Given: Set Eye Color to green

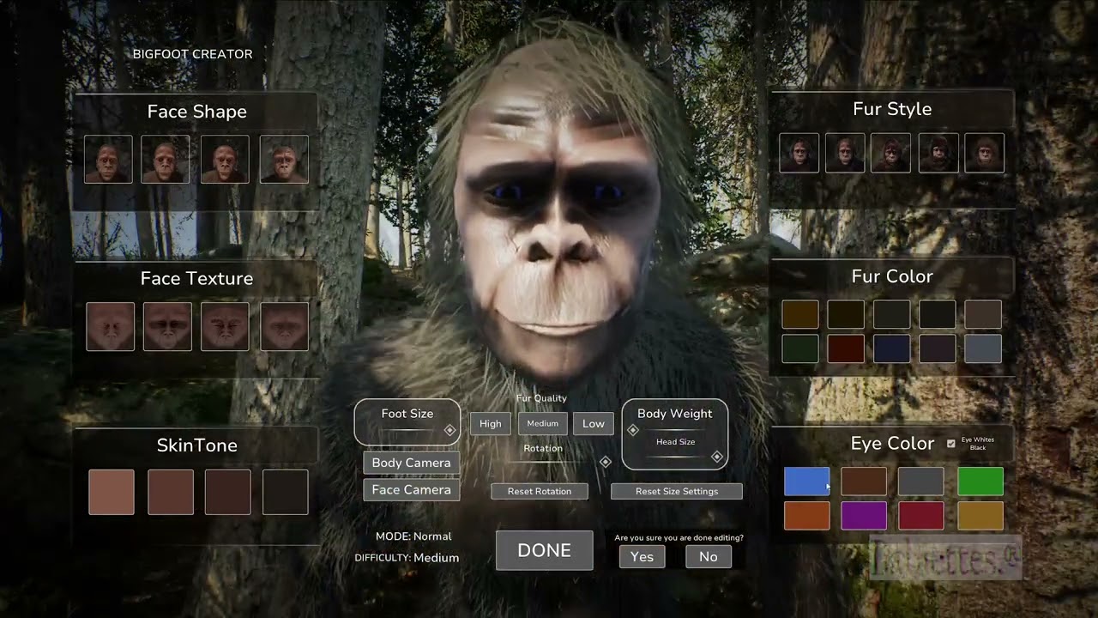Looking at the screenshot, I should 980,482.
